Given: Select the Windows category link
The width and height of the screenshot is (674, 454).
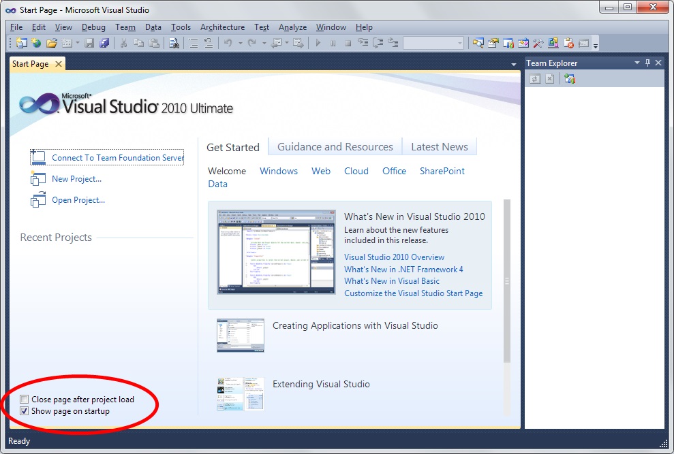Looking at the screenshot, I should tap(279, 171).
